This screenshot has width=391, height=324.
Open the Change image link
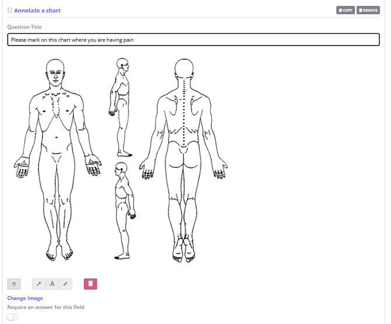[25, 298]
